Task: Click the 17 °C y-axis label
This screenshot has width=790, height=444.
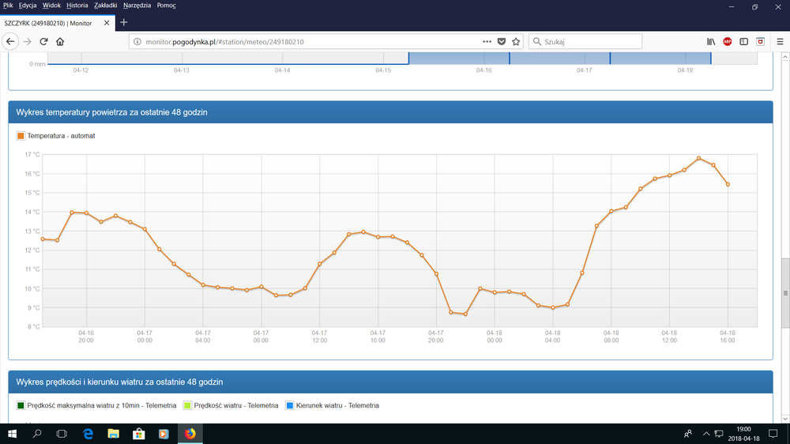Action: [32, 155]
